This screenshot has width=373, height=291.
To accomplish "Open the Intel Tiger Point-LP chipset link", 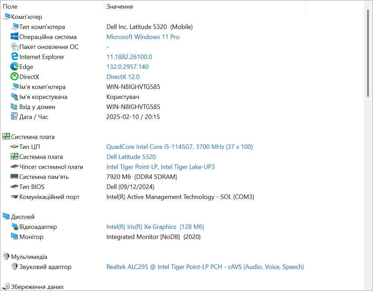I will click(x=161, y=167).
